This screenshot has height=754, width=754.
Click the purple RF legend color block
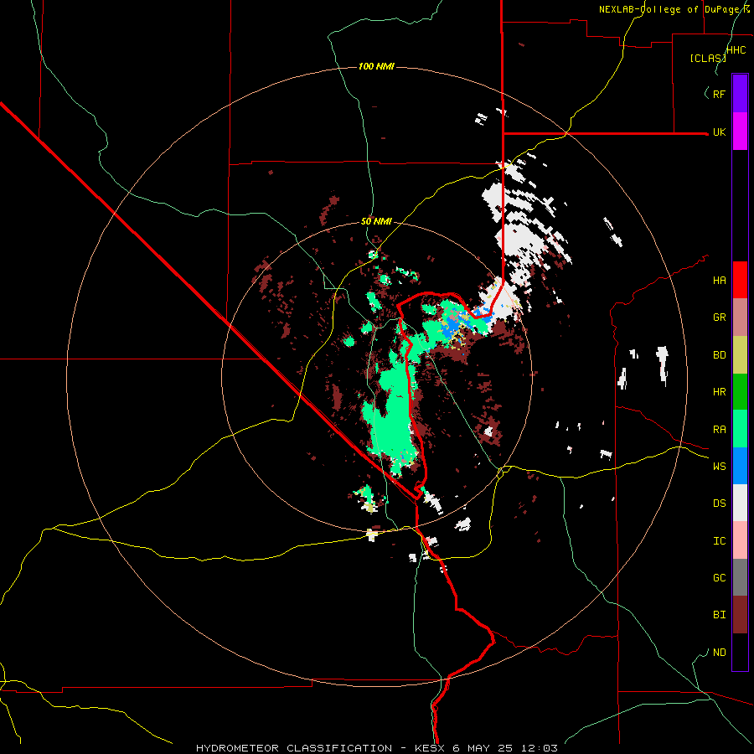click(740, 94)
